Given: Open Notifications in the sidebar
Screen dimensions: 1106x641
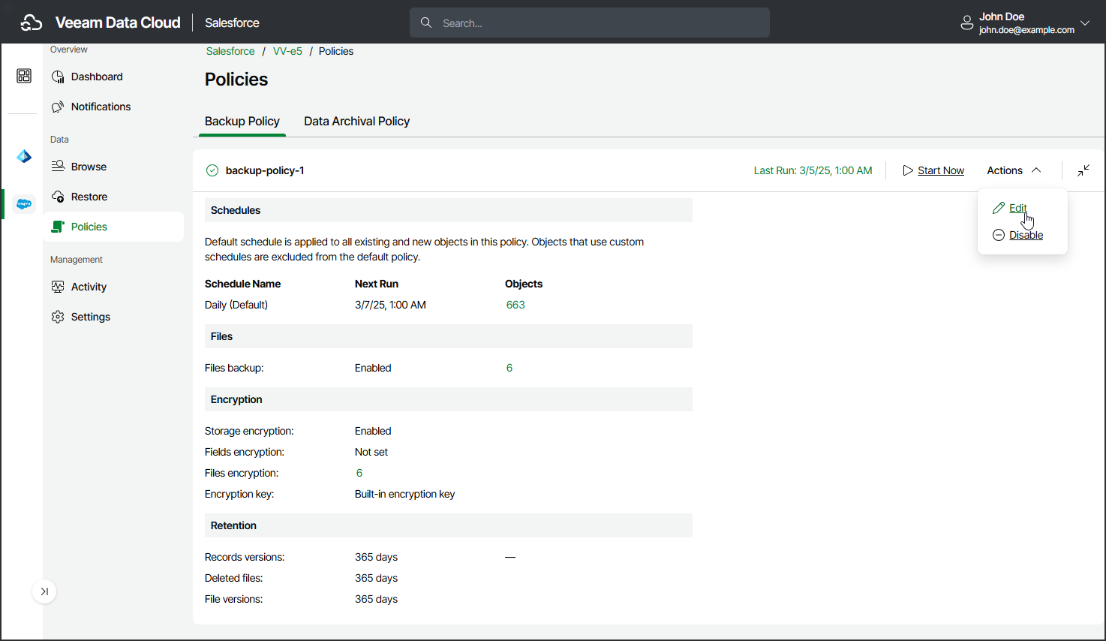Looking at the screenshot, I should pos(113,107).
